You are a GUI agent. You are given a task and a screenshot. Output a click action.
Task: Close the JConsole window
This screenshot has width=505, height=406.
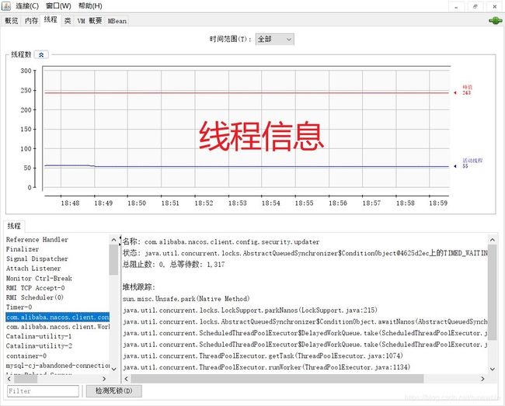(x=495, y=6)
